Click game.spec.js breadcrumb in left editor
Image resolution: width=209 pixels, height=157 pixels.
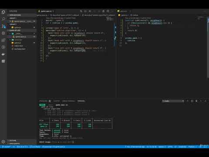pos(42,15)
